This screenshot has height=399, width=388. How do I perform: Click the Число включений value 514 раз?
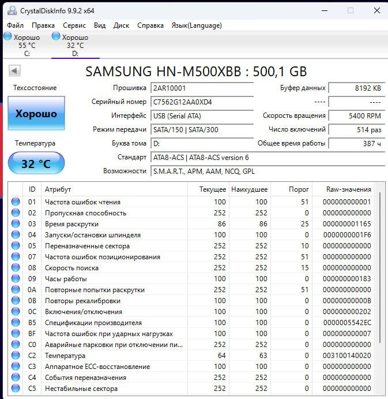tap(357, 130)
